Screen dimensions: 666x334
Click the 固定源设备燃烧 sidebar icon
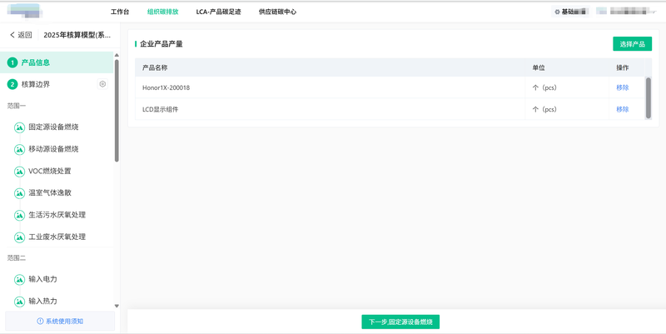click(x=19, y=127)
